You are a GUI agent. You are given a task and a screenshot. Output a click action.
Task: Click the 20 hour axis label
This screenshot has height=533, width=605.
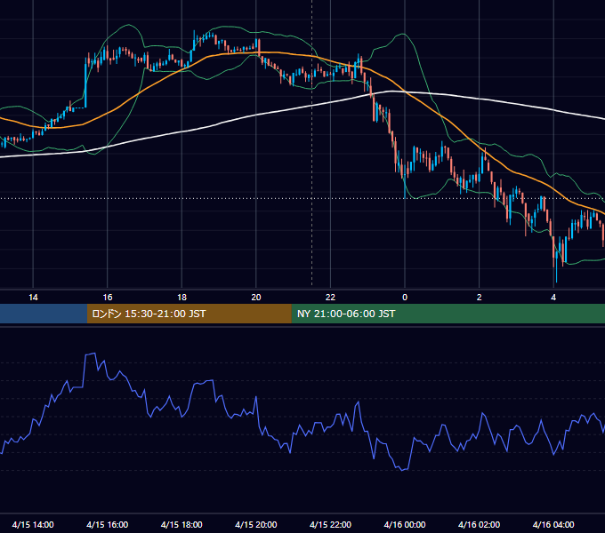pyautogui.click(x=256, y=298)
